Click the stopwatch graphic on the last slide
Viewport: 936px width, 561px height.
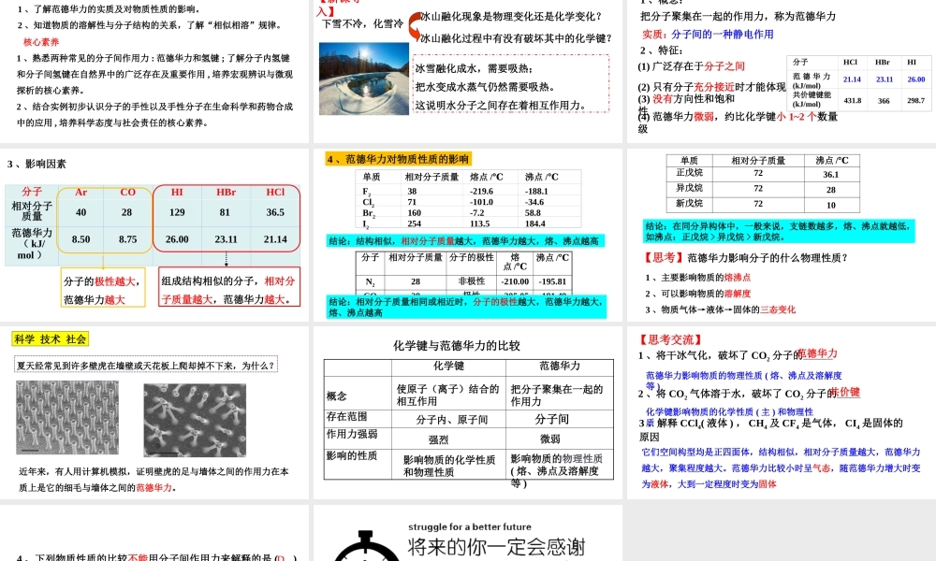[365, 546]
